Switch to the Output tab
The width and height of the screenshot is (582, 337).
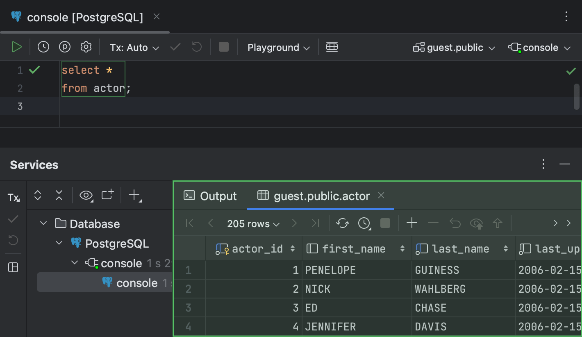[x=210, y=196]
